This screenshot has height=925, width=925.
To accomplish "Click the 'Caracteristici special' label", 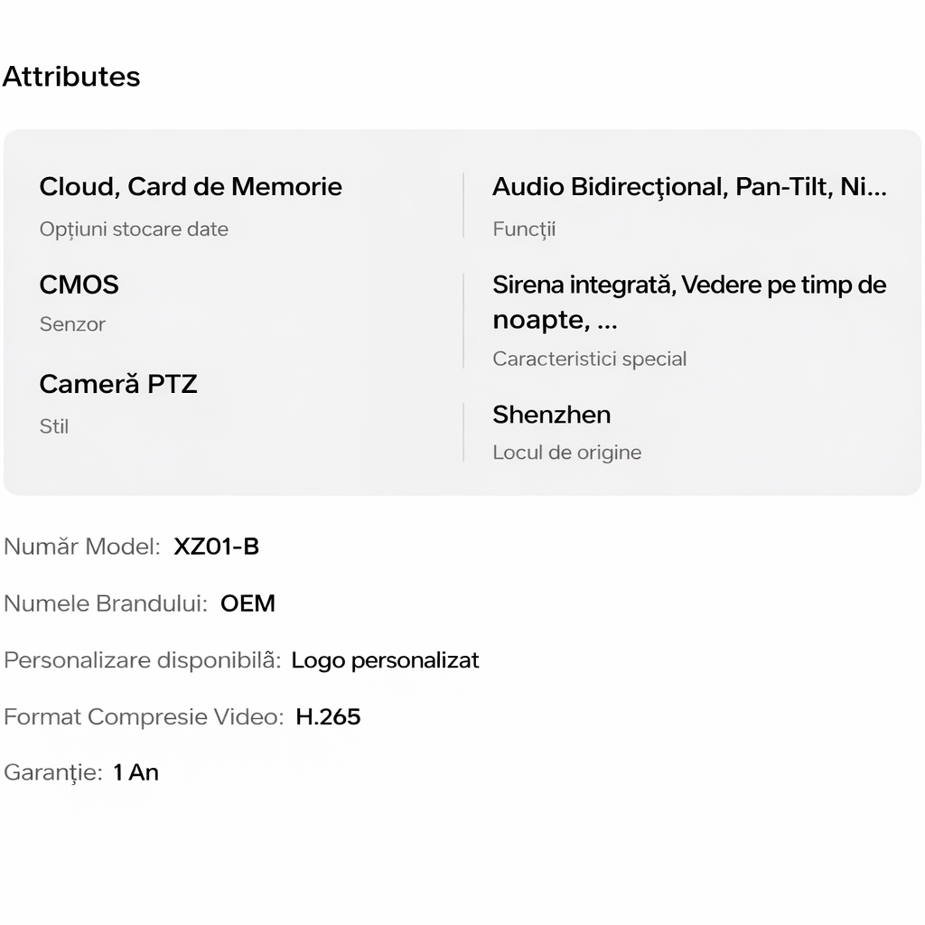I will point(589,359).
